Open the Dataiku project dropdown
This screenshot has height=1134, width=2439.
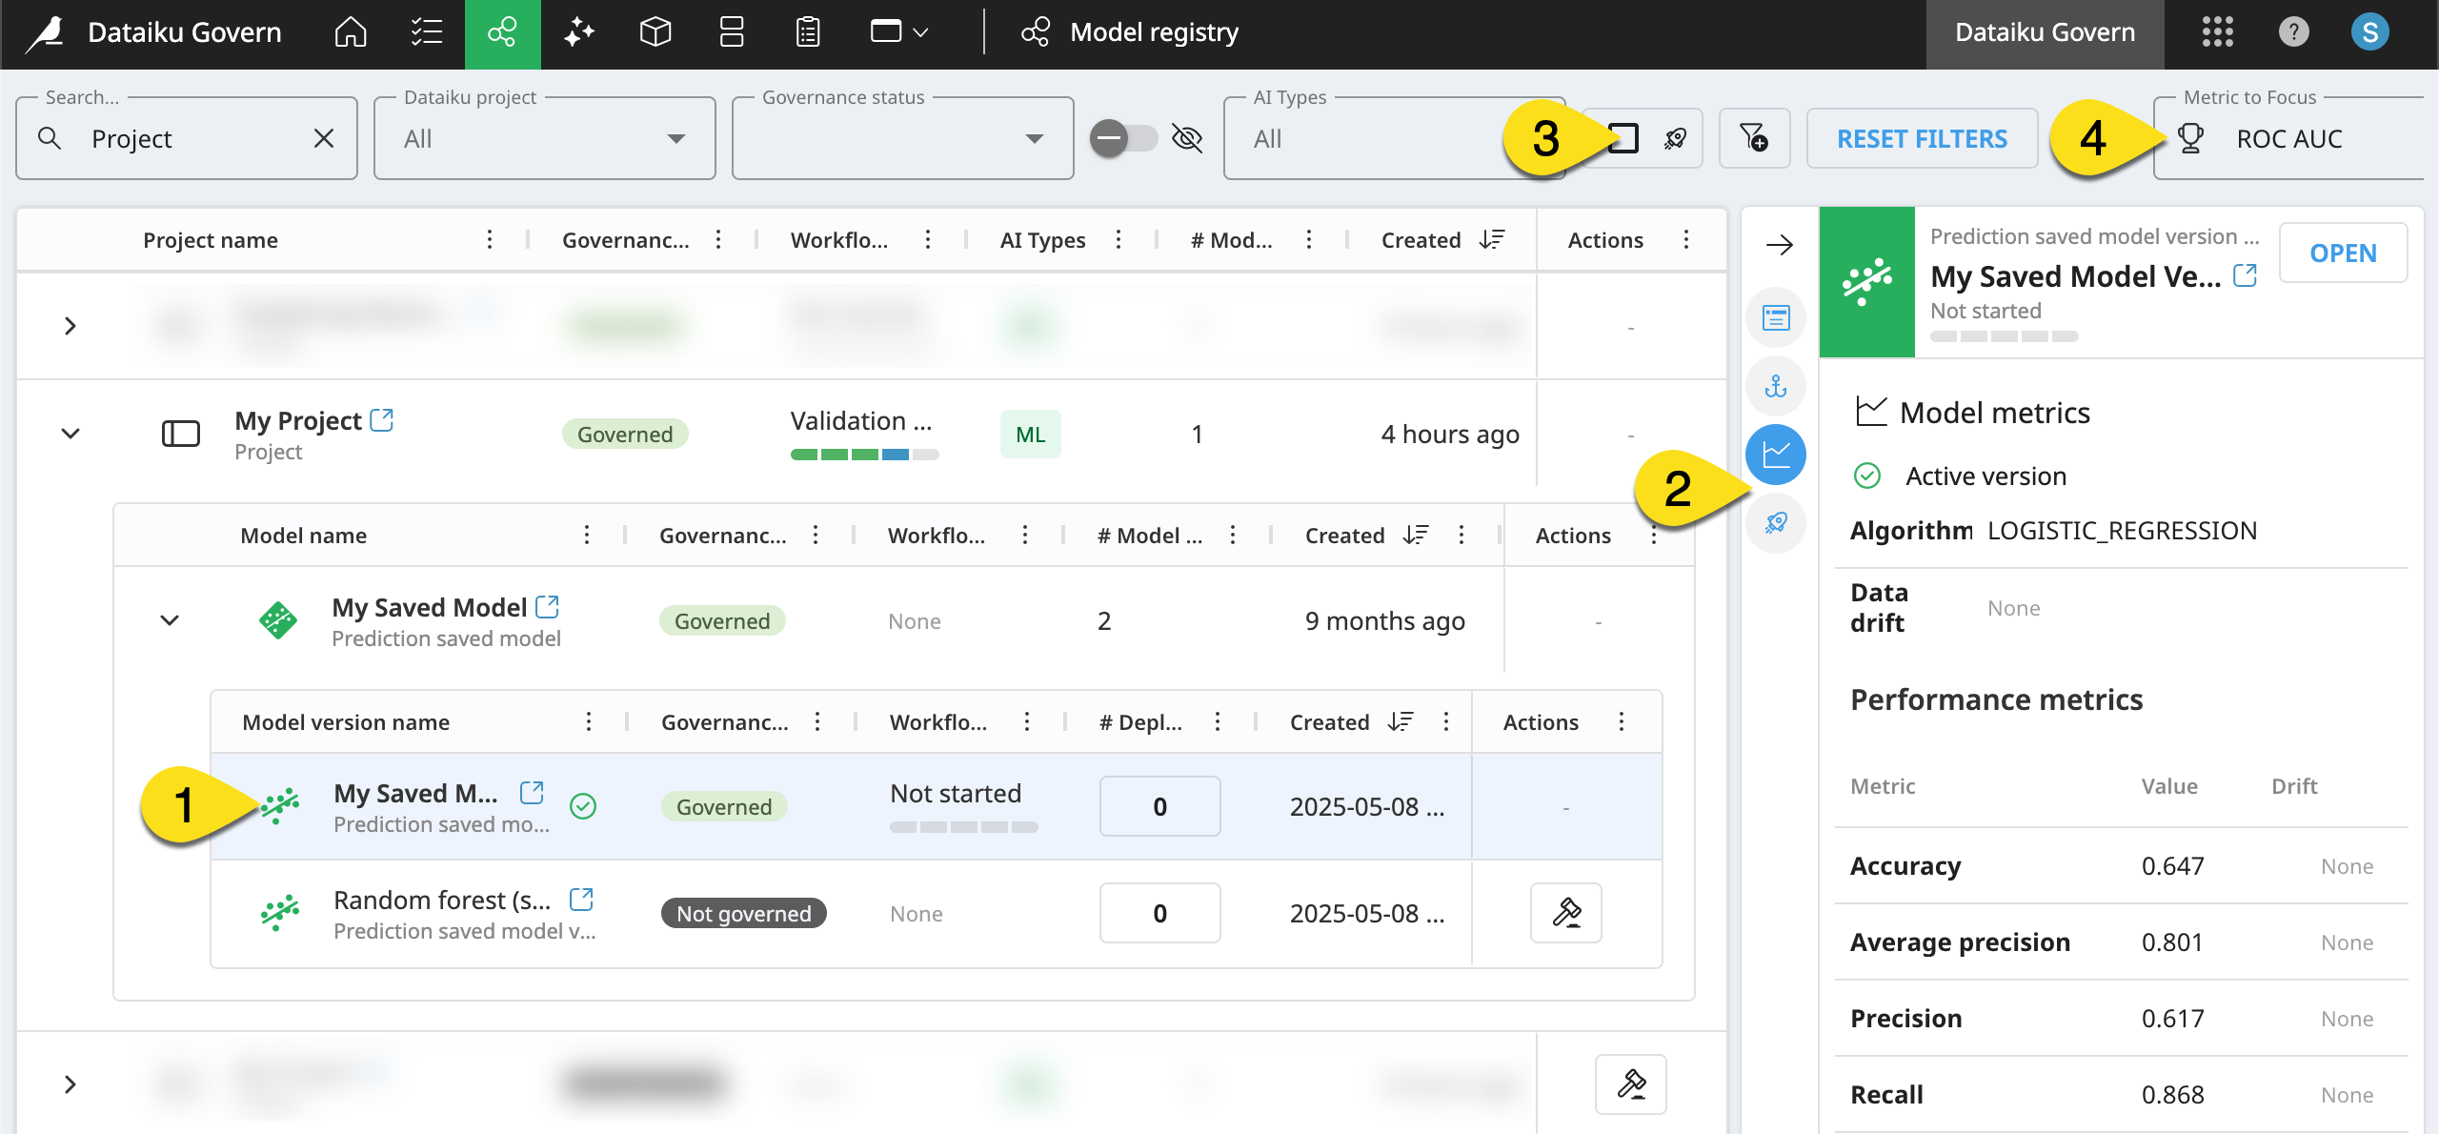pyautogui.click(x=544, y=139)
